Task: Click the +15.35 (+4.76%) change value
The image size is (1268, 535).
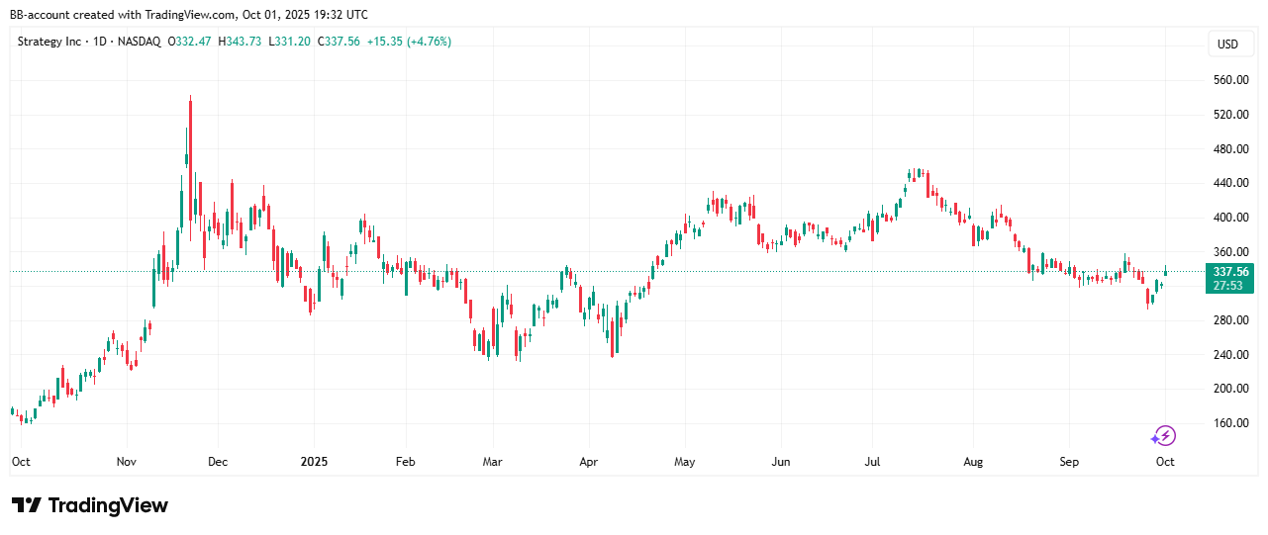Action: 409,42
